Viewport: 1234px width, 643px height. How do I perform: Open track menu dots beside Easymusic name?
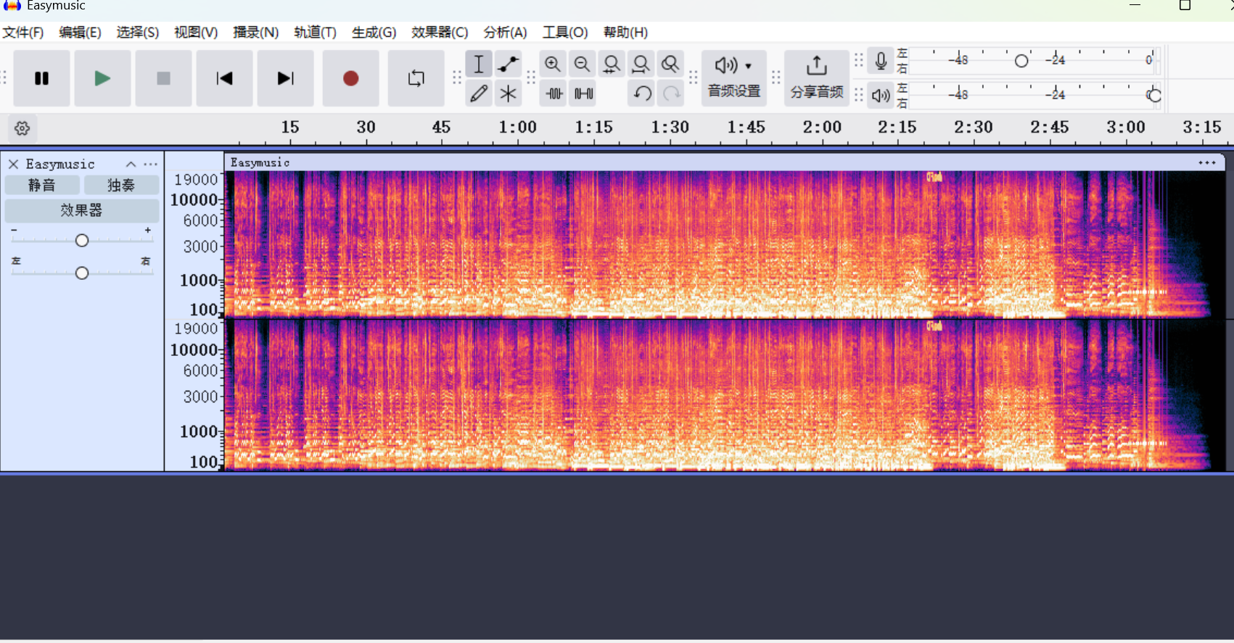pos(150,165)
